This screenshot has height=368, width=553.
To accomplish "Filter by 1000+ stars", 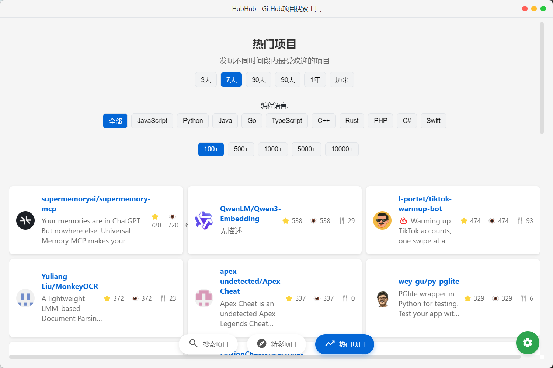I will click(x=273, y=149).
